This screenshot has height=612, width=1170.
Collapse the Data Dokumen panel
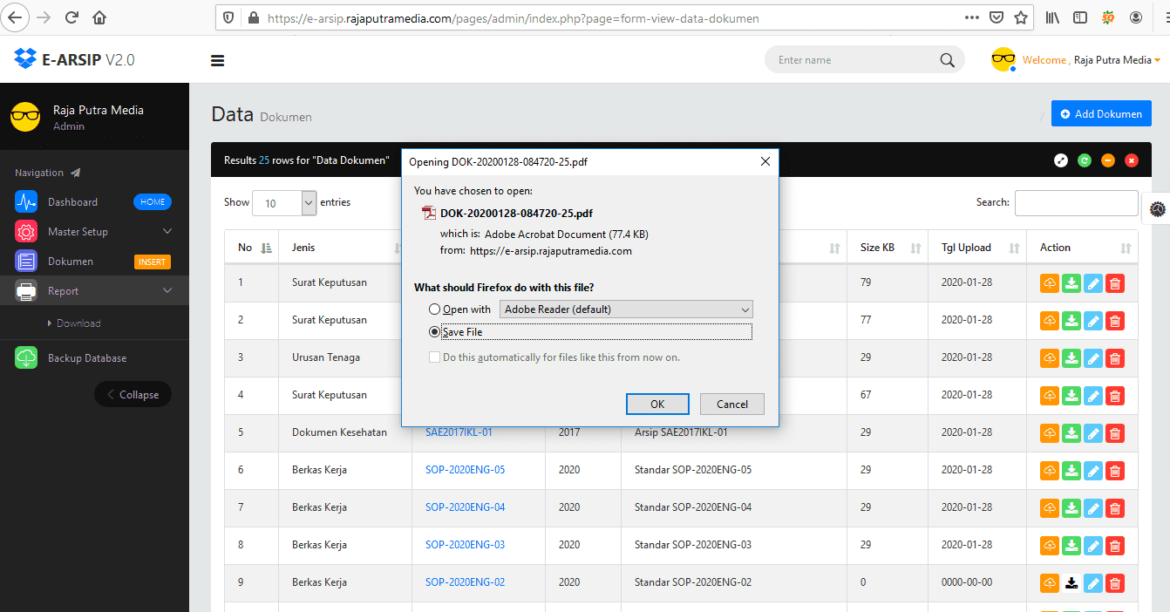pyautogui.click(x=1108, y=160)
